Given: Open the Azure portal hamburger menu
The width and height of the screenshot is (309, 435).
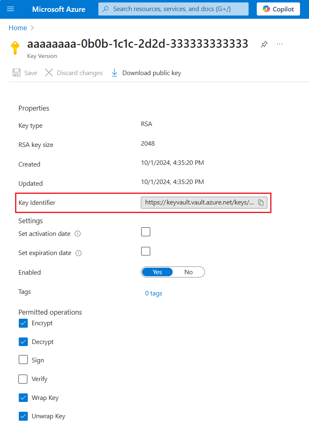Looking at the screenshot, I should (11, 9).
